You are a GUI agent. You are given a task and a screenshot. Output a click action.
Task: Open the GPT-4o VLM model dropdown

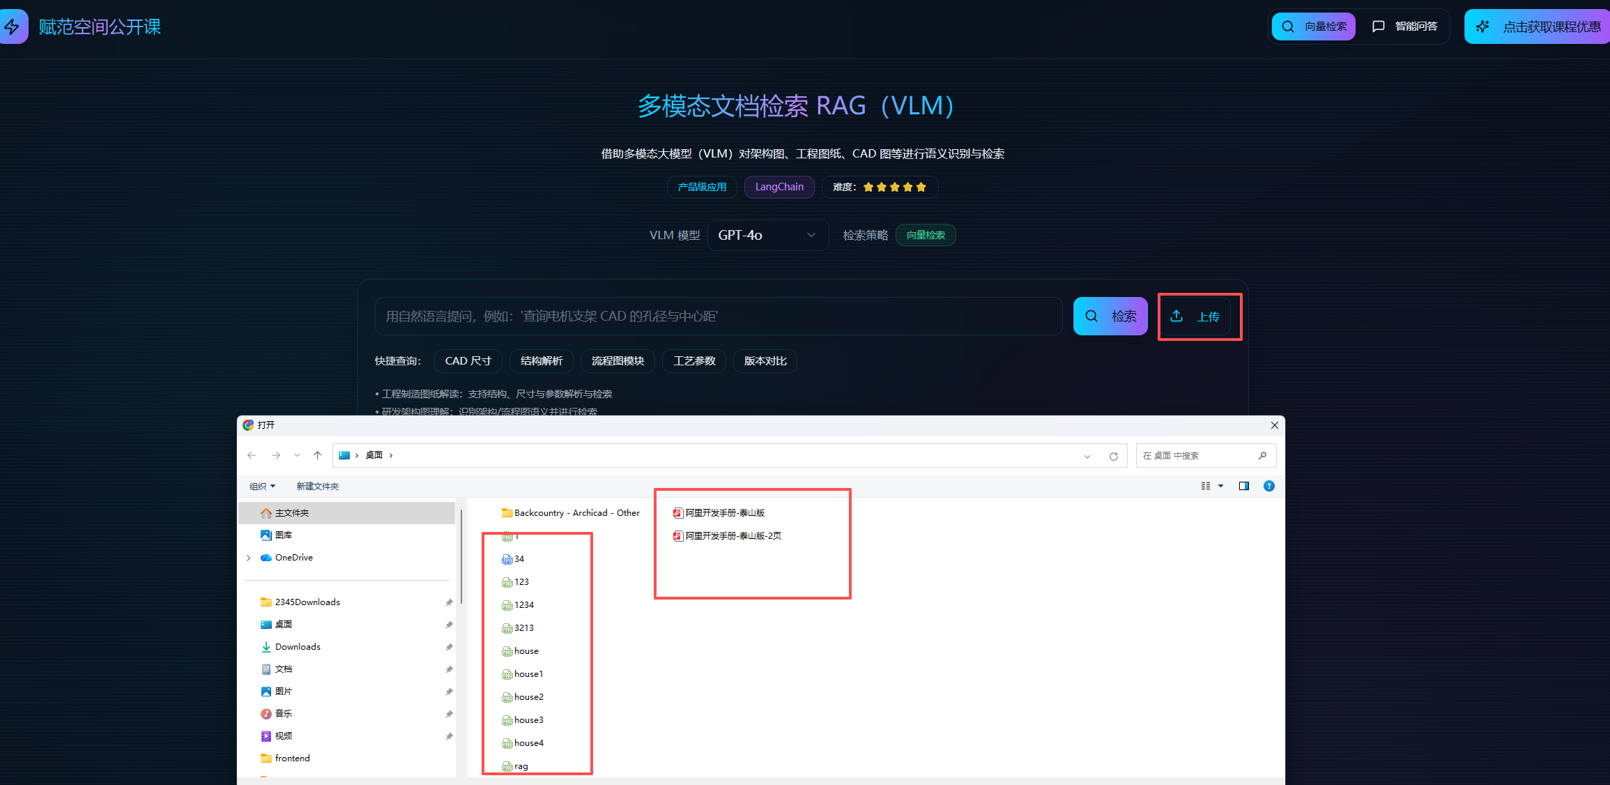(x=767, y=236)
